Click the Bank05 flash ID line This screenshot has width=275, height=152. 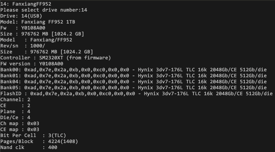(134, 87)
